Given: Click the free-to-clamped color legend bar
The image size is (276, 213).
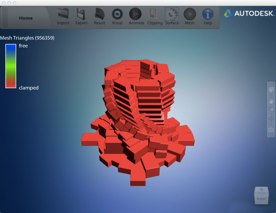Looking at the screenshot, I should pos(11,66).
